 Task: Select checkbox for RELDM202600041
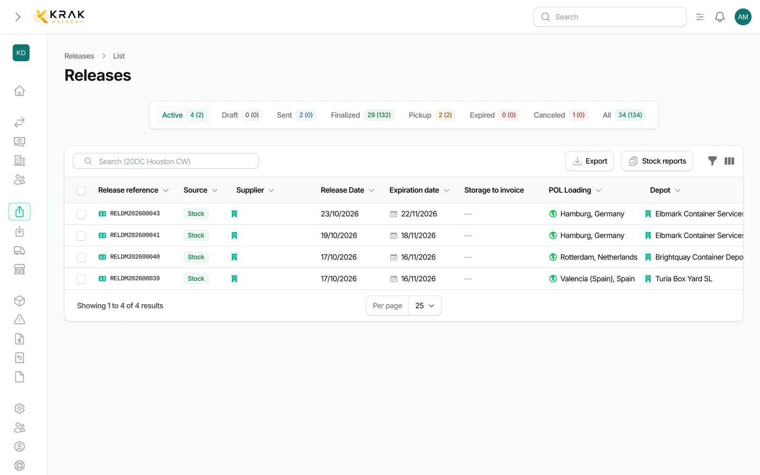tap(81, 236)
